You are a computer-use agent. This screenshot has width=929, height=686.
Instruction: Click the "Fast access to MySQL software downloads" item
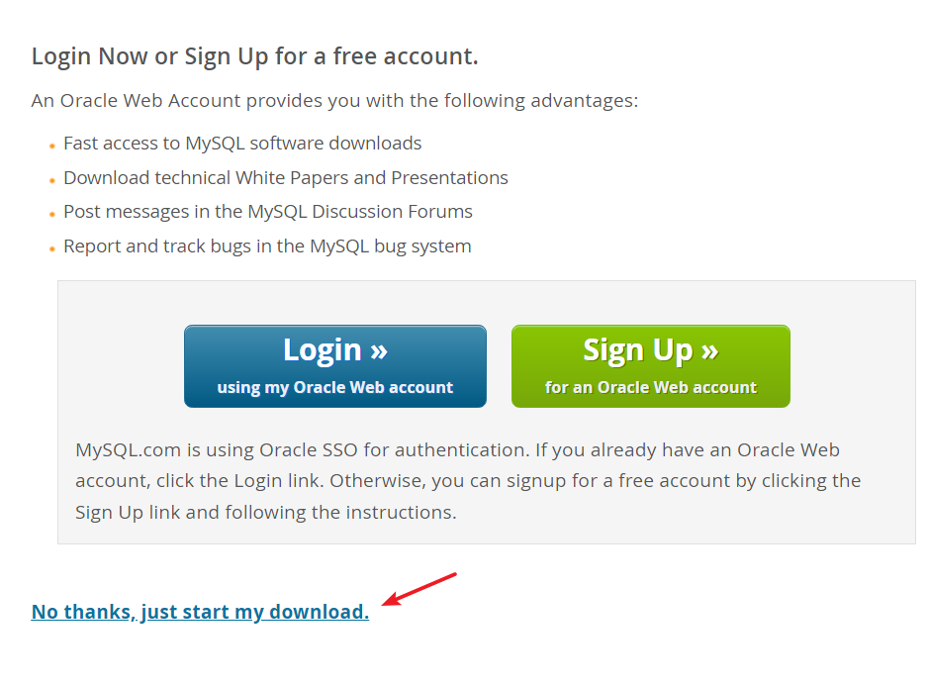coord(242,143)
